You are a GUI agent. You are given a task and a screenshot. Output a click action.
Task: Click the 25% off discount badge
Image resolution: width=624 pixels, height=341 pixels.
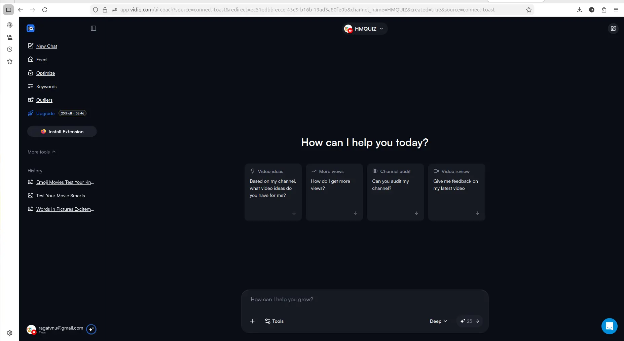tap(73, 113)
